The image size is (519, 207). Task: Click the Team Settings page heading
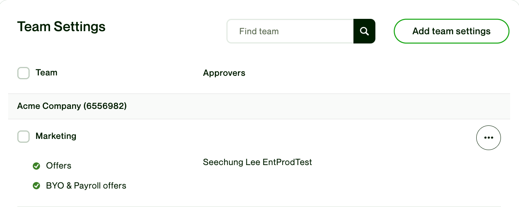coord(61,27)
